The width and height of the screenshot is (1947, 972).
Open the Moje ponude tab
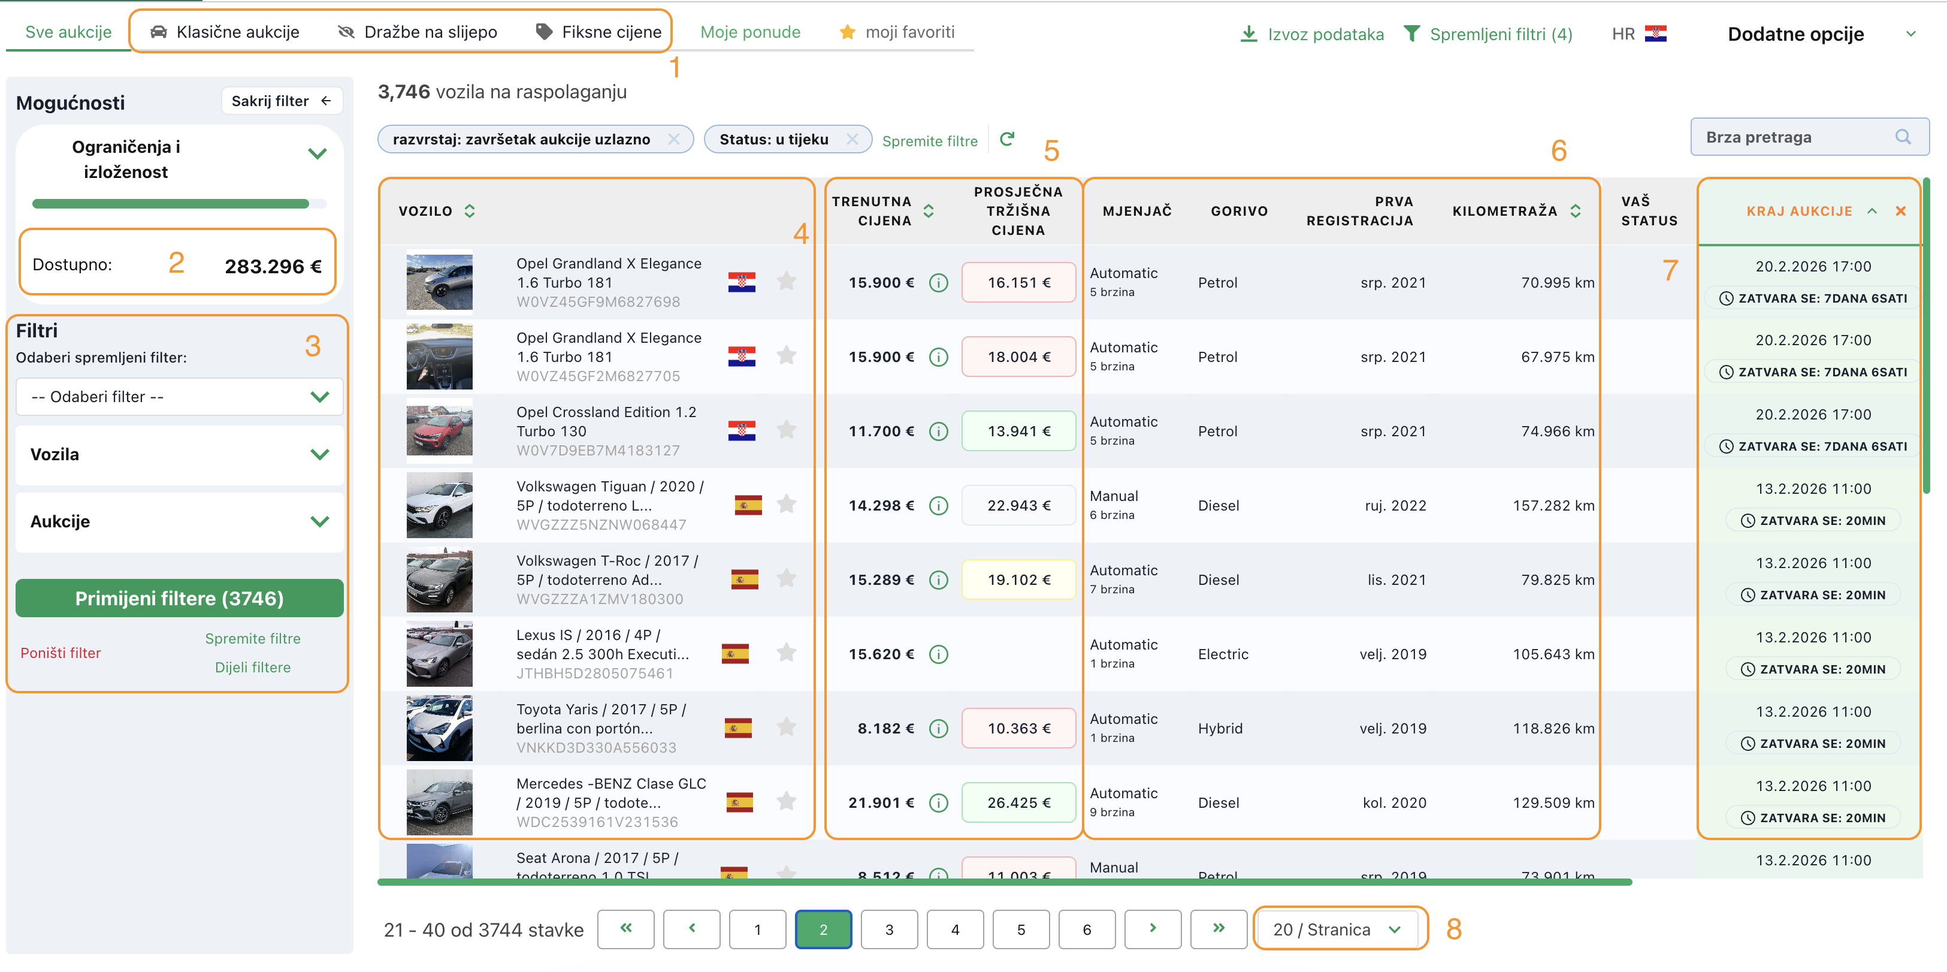(x=750, y=32)
